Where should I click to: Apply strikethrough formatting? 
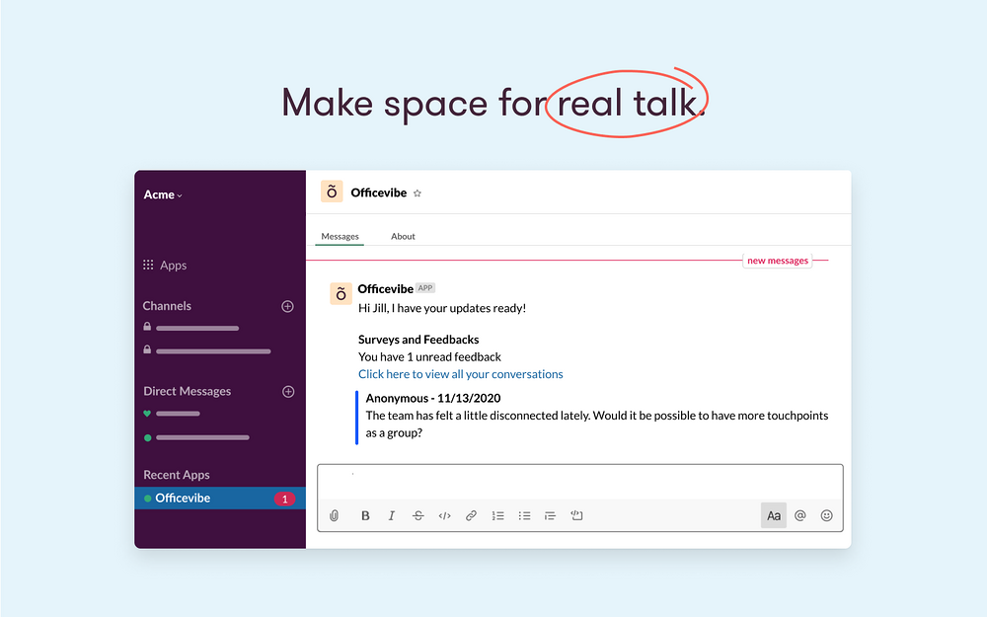[x=418, y=515]
